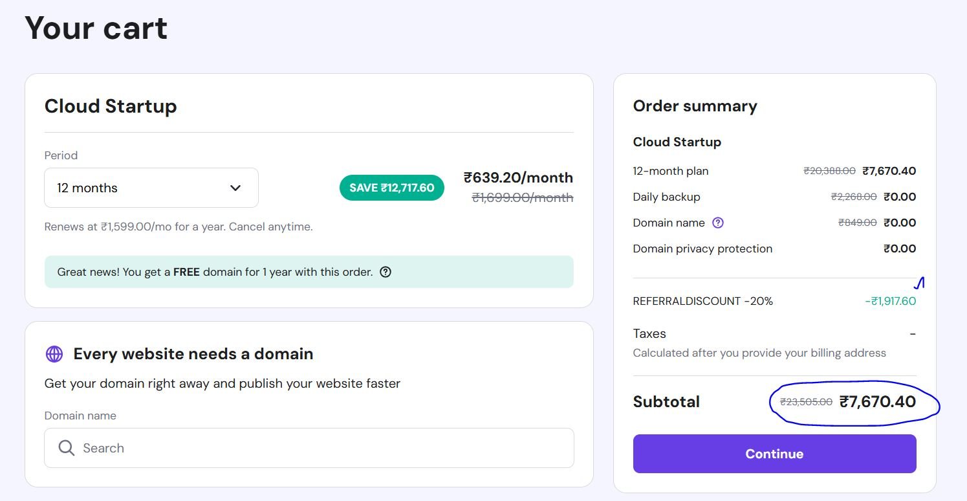The image size is (967, 501).
Task: Click the Order summary heading
Action: [x=695, y=106]
